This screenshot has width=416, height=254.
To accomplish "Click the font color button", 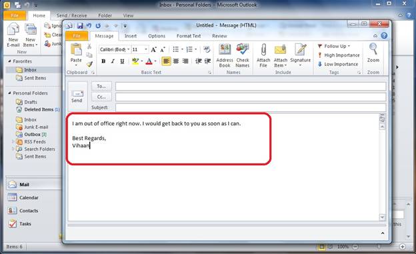I will point(149,61).
